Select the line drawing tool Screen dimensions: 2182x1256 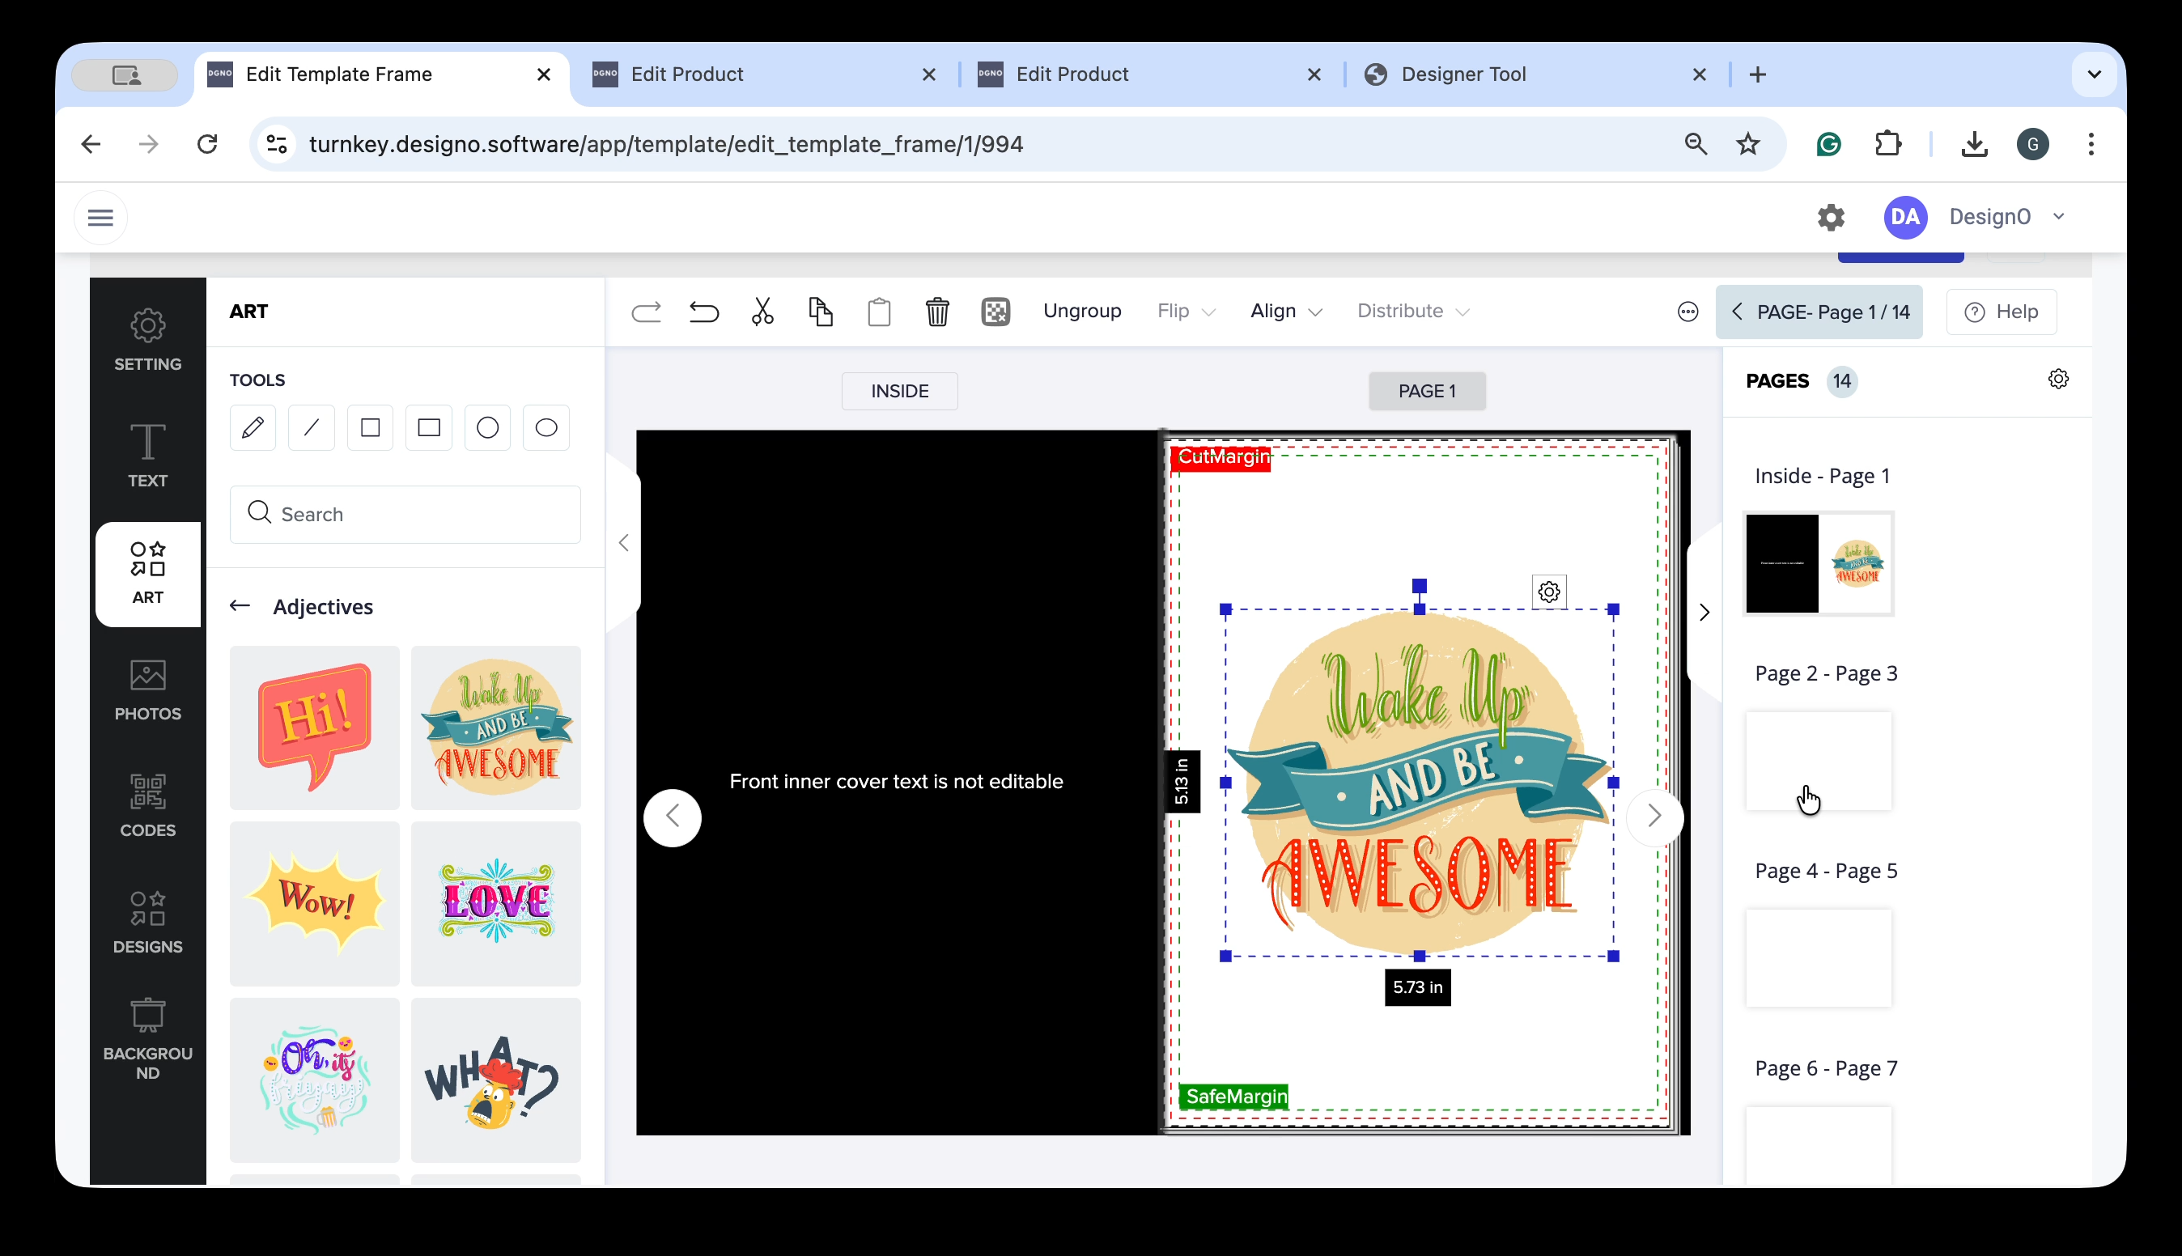click(x=312, y=428)
